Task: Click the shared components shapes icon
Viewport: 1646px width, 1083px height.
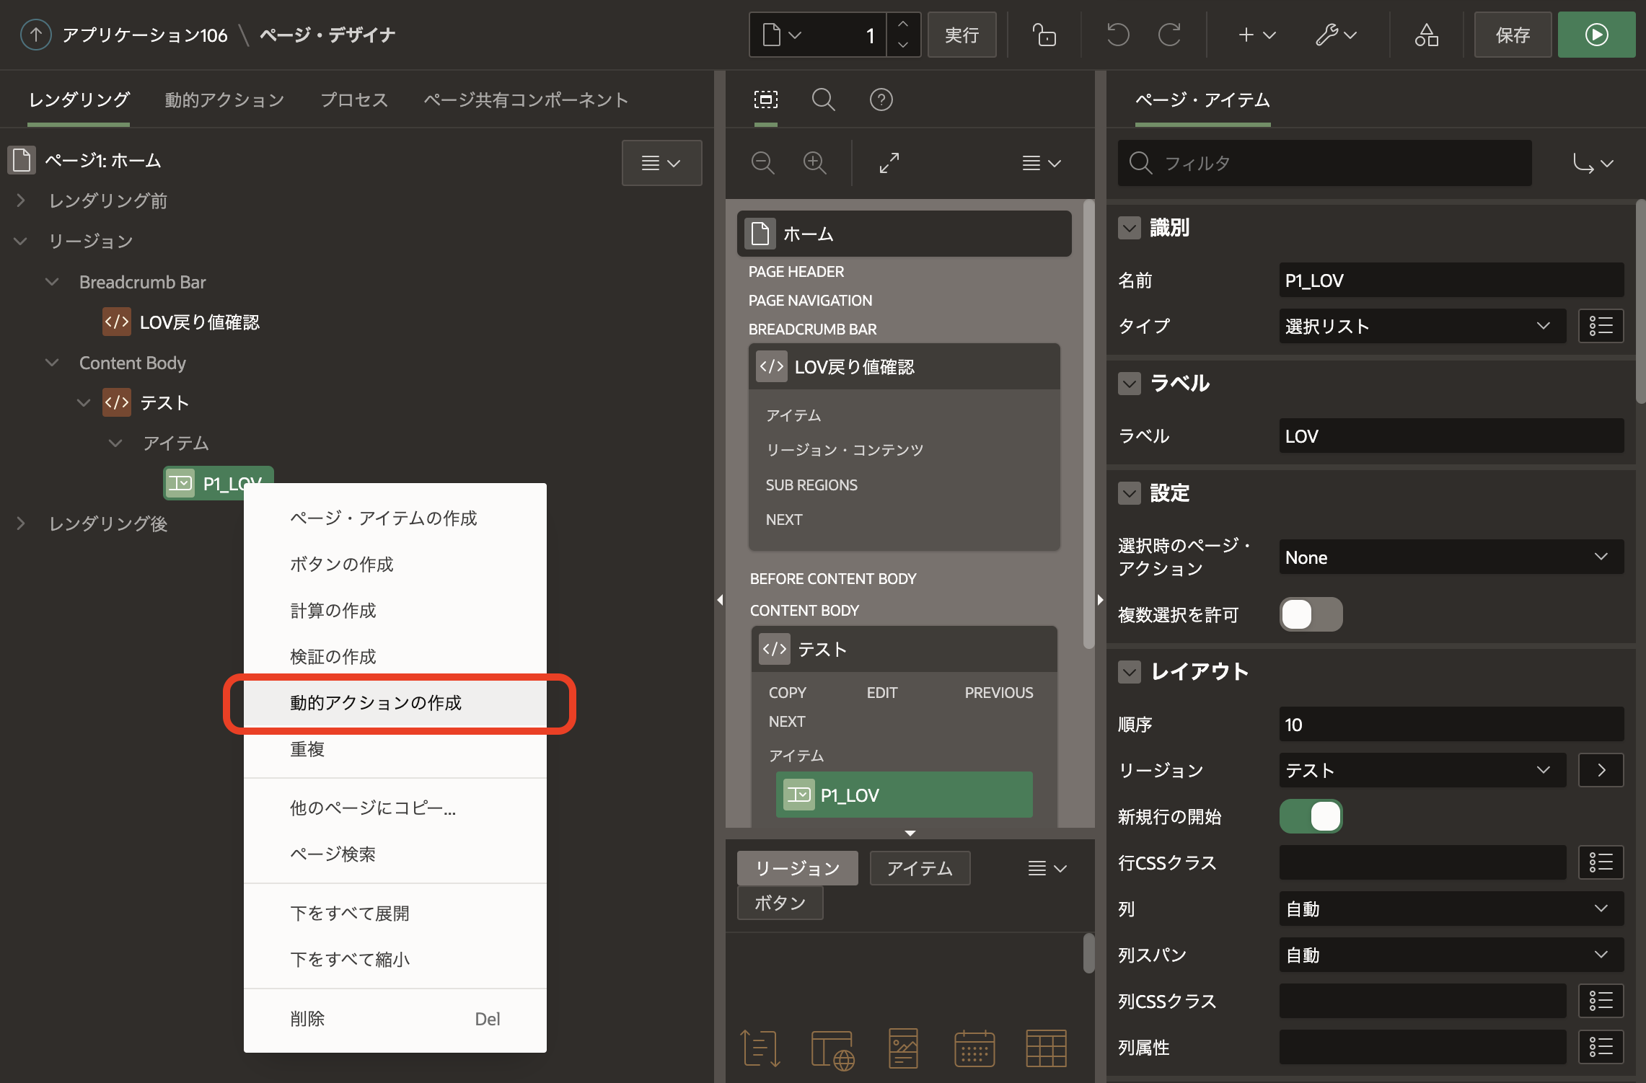Action: click(x=1426, y=35)
